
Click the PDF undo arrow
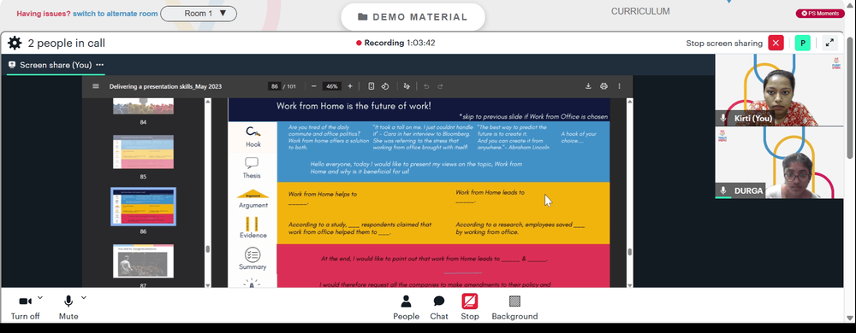426,86
